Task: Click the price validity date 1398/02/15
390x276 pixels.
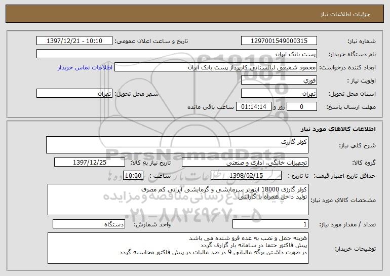Action: click(x=246, y=176)
